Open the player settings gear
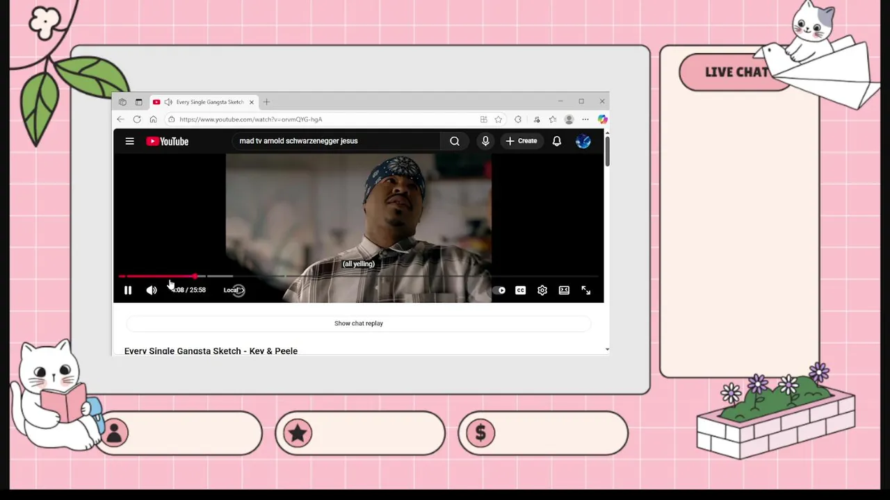The width and height of the screenshot is (890, 500). pyautogui.click(x=542, y=290)
